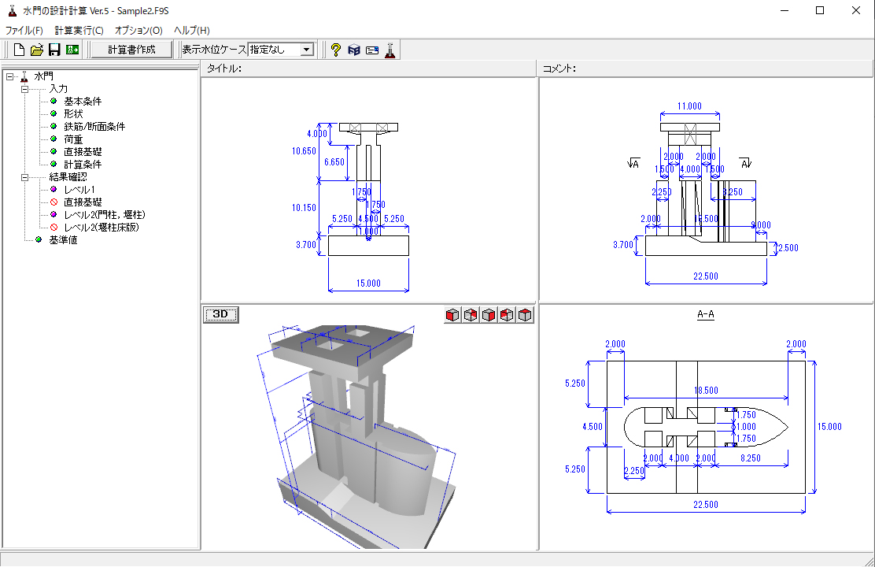Click the first red cube view icon
The height and width of the screenshot is (567, 875).
(x=452, y=315)
